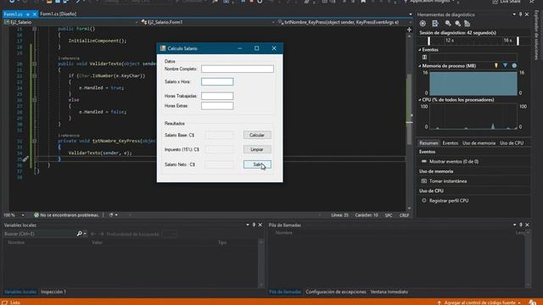543x305 pixels.
Task: Collapse the Eventos section in diagnostics
Action: (420, 50)
